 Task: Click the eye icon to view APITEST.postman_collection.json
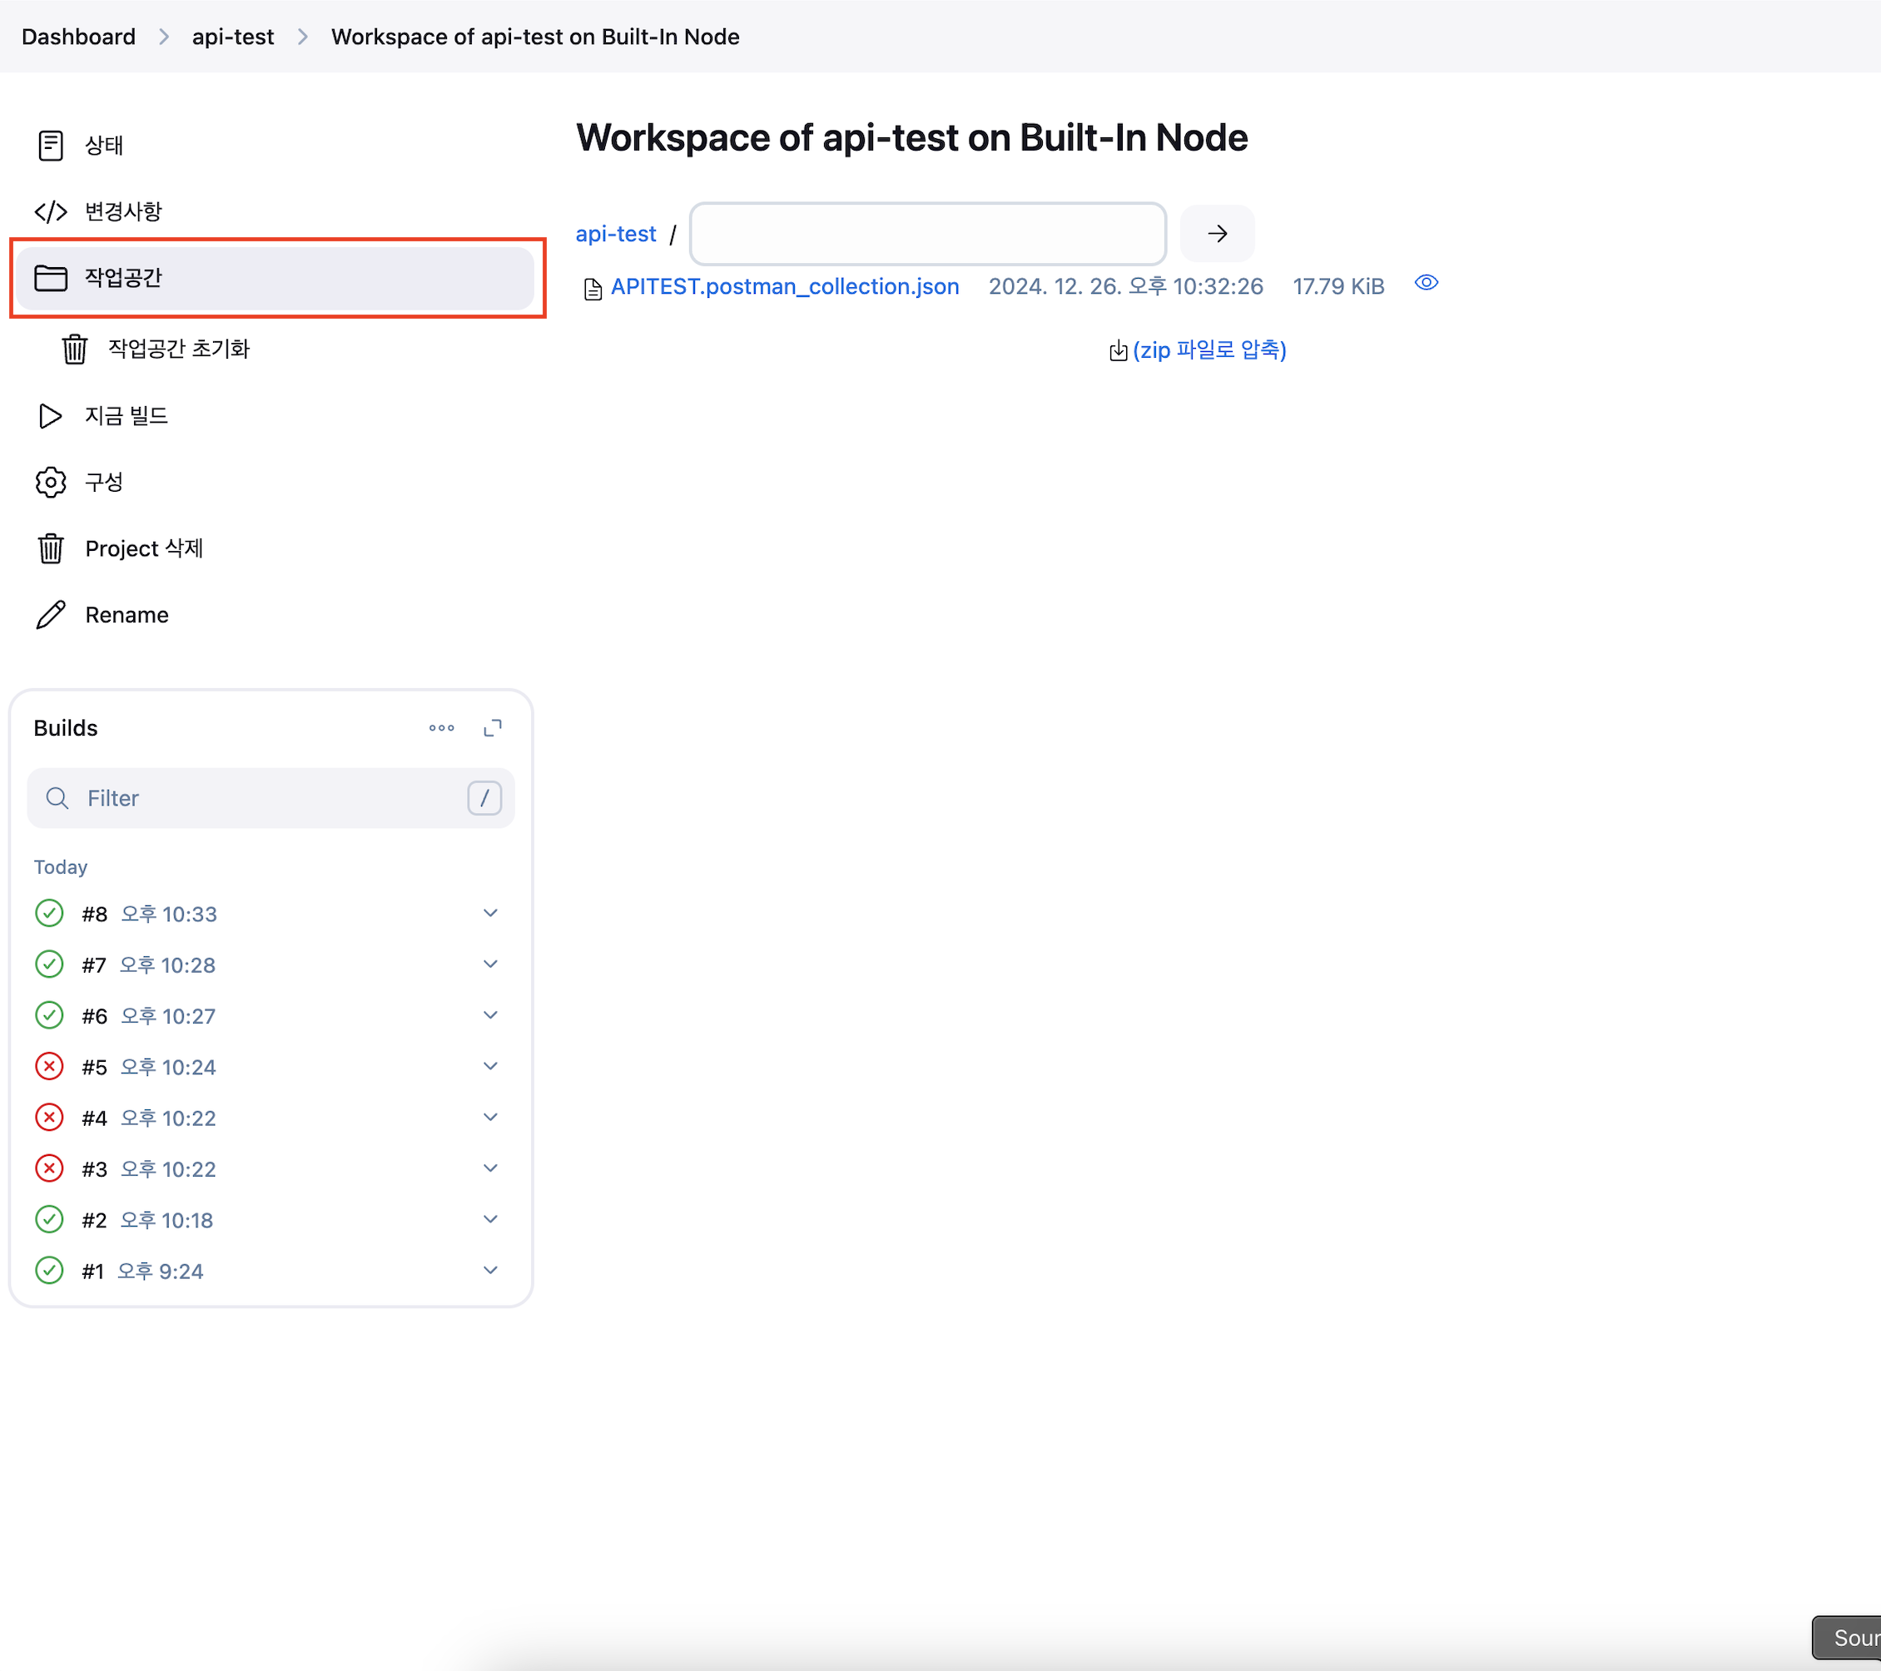1426,284
